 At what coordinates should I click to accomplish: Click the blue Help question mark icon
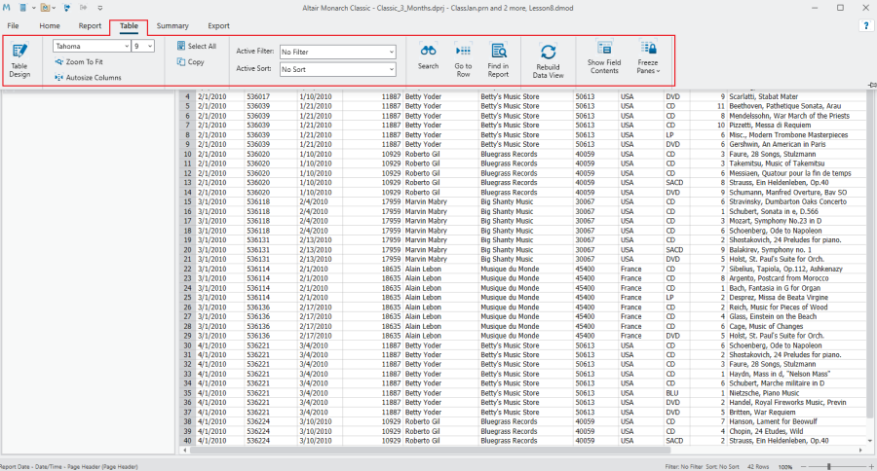864,25
